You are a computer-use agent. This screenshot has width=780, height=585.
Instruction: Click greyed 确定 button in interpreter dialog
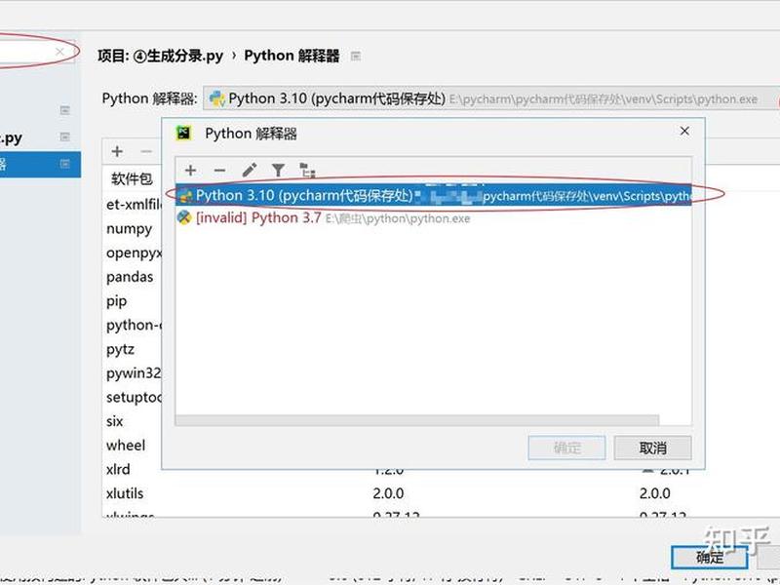coord(566,448)
